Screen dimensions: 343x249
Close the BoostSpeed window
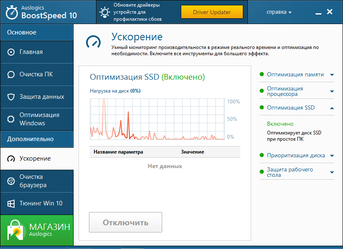(330, 12)
